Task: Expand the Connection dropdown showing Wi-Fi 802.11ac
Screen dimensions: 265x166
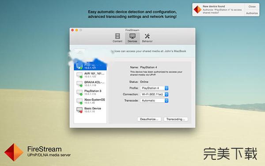Action: (x=154, y=94)
